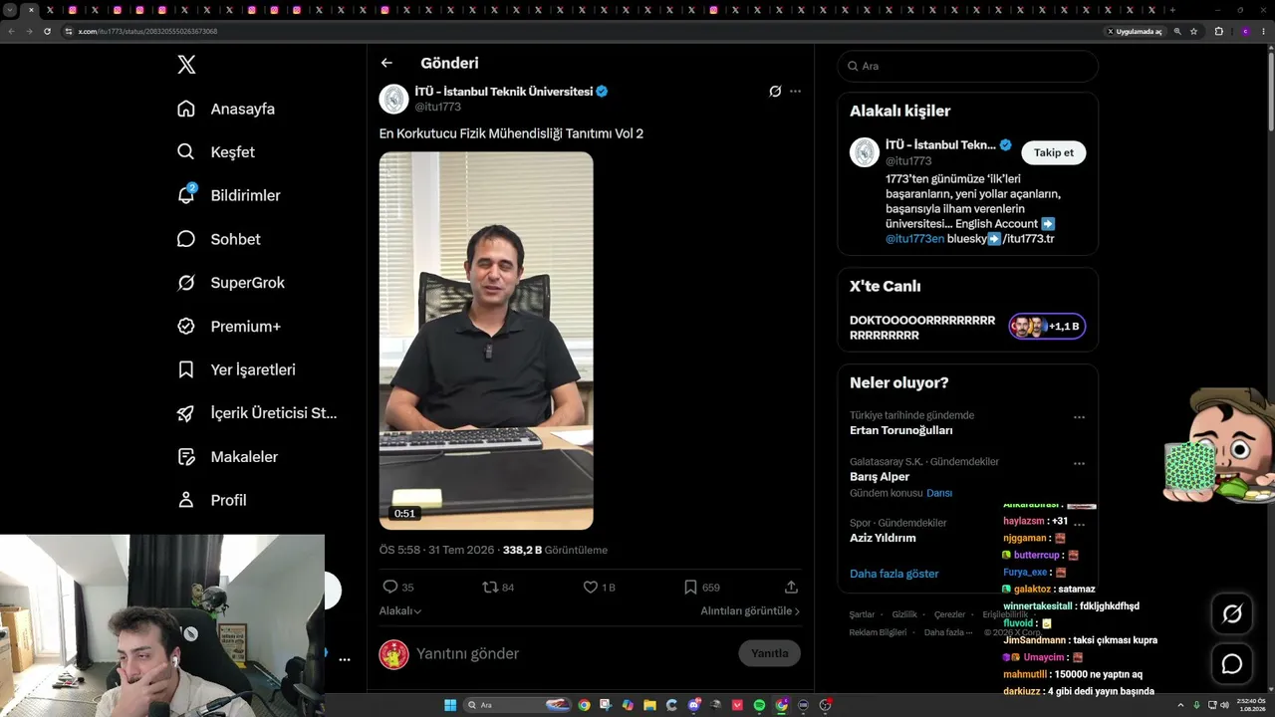Viewport: 1275px width, 717px height.
Task: Click the Bildirimler bell icon
Action: pos(186,195)
